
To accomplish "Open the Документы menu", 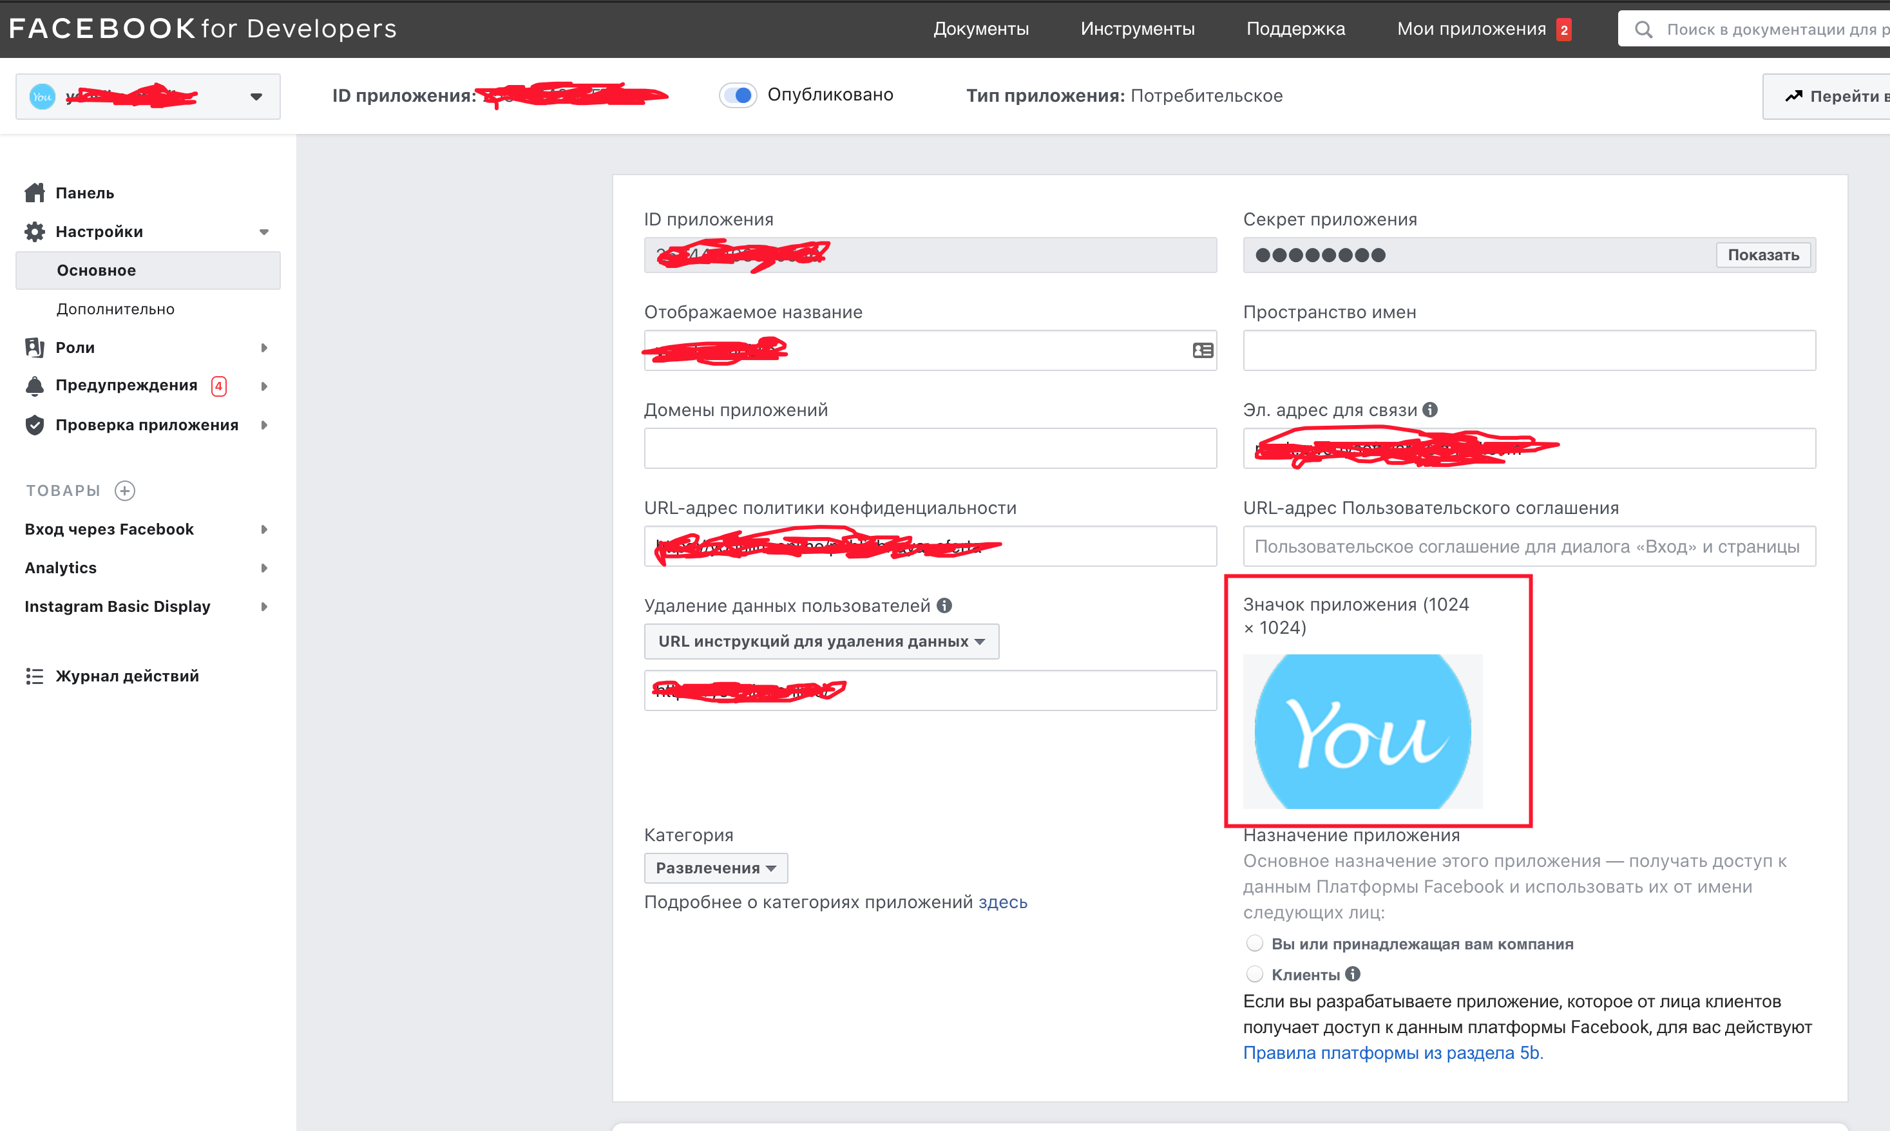I will click(x=981, y=29).
